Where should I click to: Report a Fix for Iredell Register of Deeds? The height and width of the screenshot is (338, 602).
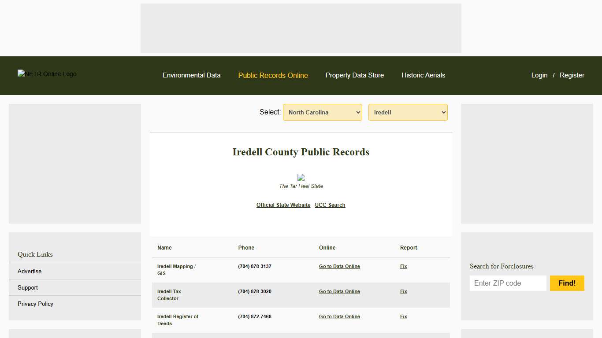[403, 316]
